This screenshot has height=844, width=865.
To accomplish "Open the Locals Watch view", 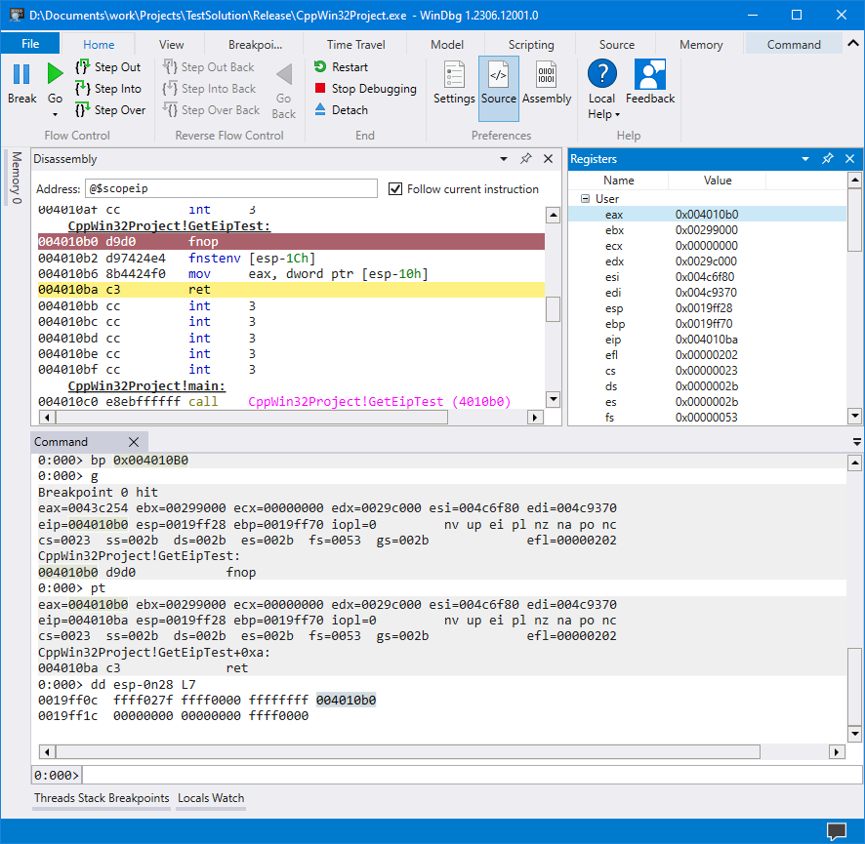I will tap(210, 798).
